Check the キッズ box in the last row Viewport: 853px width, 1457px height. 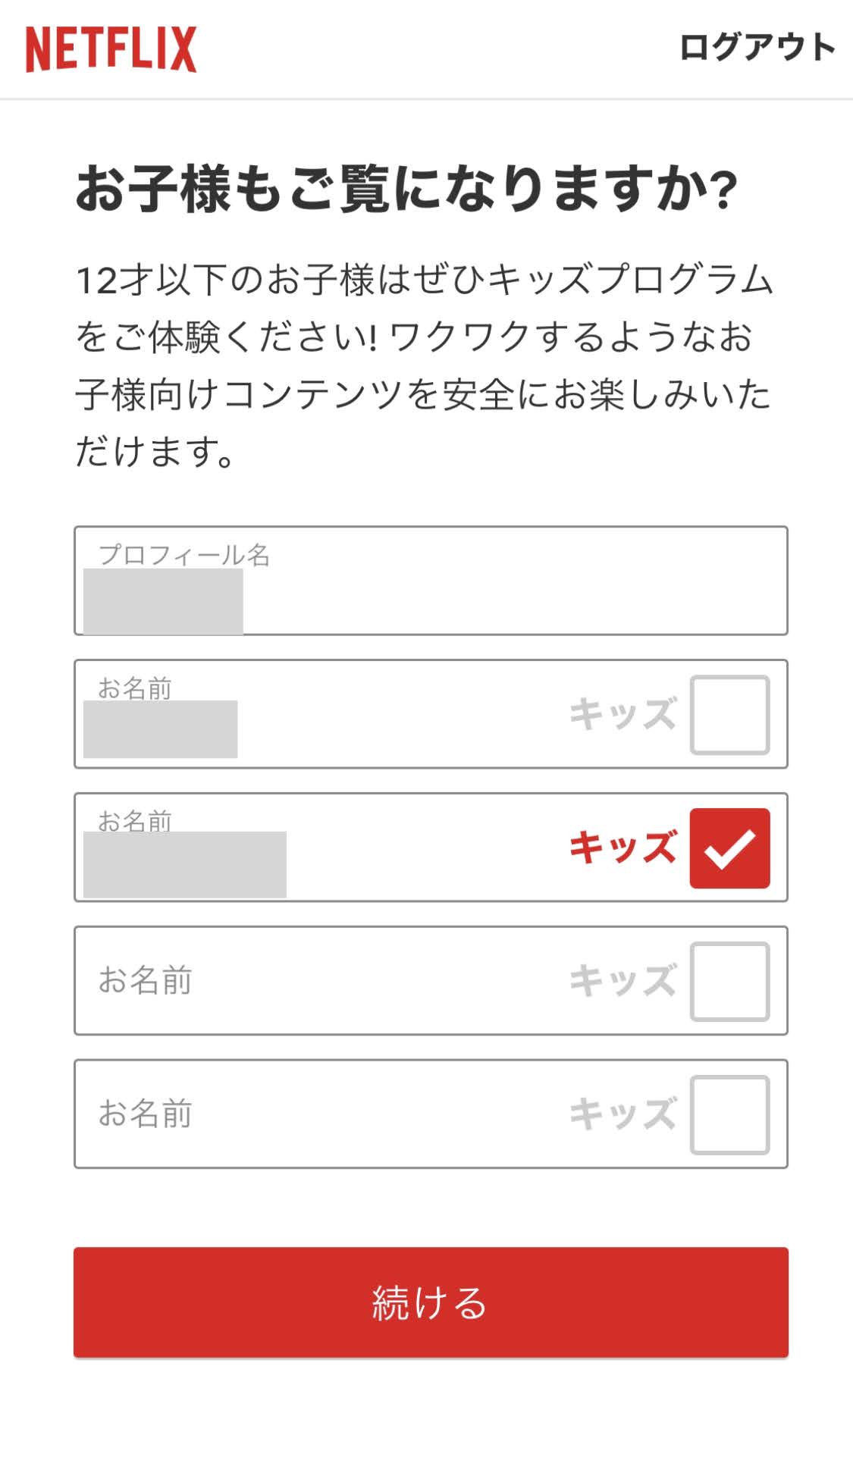[729, 1114]
